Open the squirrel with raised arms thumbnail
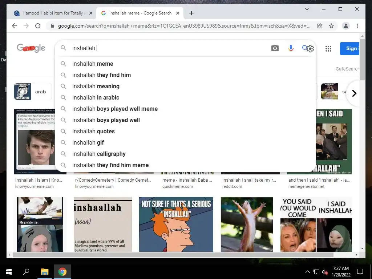 pyautogui.click(x=247, y=224)
